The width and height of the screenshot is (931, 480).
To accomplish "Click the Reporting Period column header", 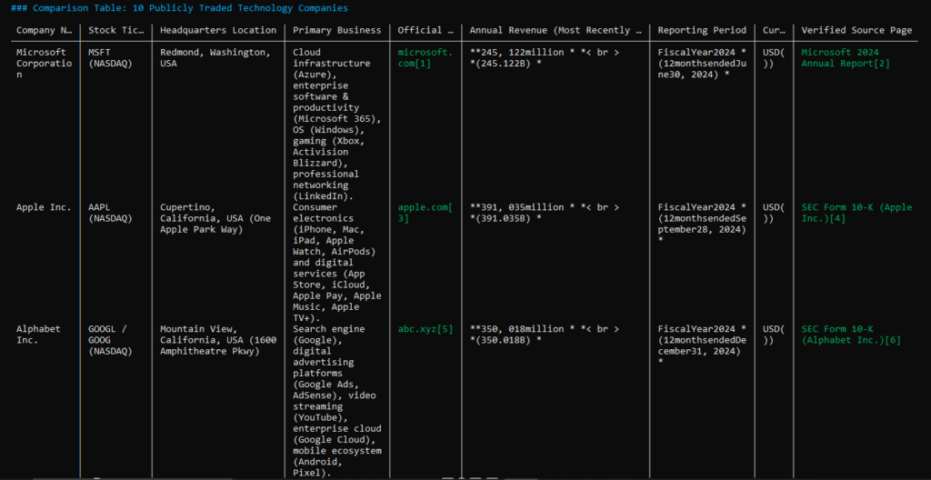I will tap(702, 30).
